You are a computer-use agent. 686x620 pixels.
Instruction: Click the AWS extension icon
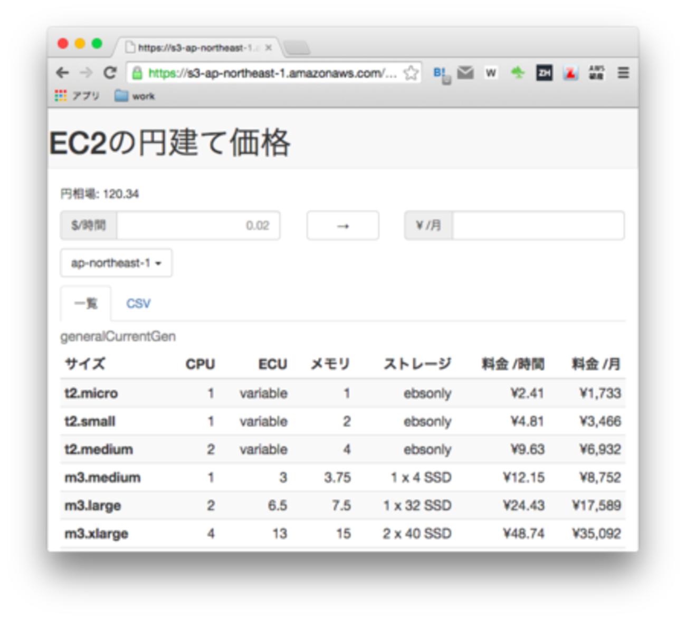point(596,73)
